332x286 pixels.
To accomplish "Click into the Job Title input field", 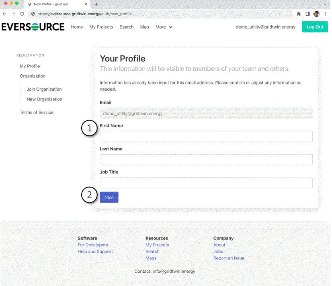I will coord(206,182).
